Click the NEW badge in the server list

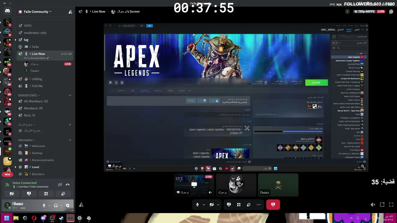7,174
